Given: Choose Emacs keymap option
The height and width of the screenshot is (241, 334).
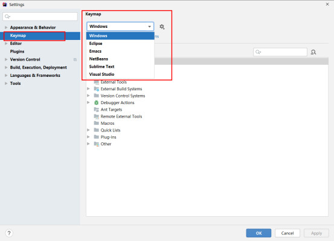Looking at the screenshot, I should coord(120,51).
